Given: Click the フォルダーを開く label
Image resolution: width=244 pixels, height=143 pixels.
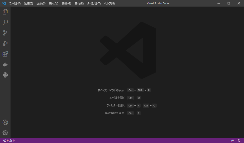Looking at the screenshot, I should pos(116,105).
